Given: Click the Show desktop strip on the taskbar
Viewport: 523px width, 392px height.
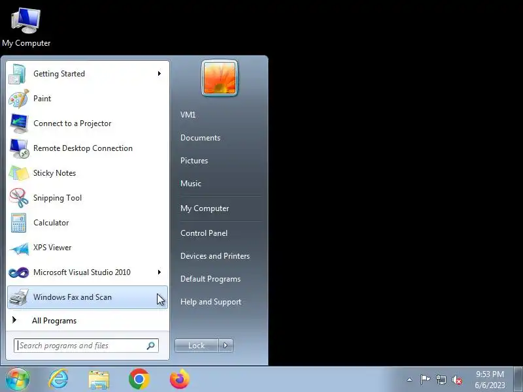Looking at the screenshot, I should (518, 380).
